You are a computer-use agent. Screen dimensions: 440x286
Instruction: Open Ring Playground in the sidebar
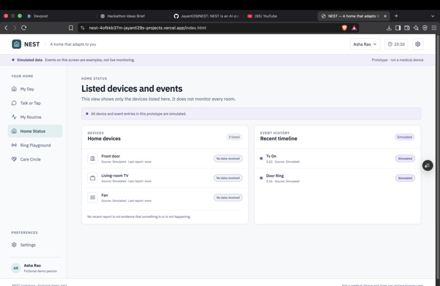[x=35, y=145]
